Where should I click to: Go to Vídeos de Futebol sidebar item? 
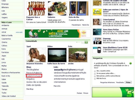(9, 96)
